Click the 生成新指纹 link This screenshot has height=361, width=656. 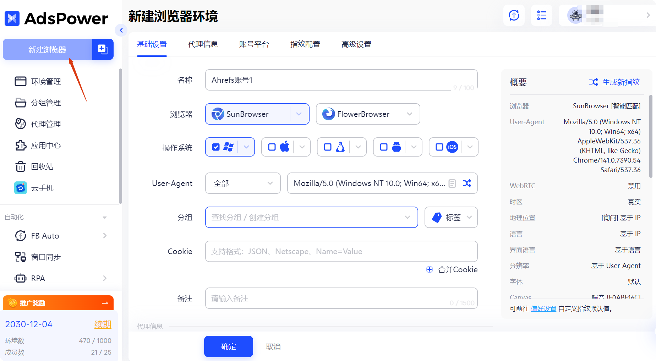tap(621, 82)
